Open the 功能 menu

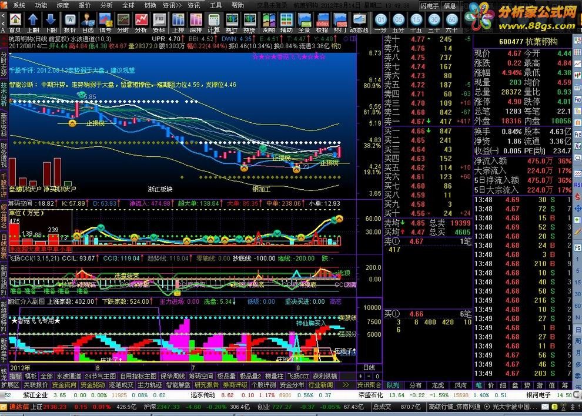41,5
